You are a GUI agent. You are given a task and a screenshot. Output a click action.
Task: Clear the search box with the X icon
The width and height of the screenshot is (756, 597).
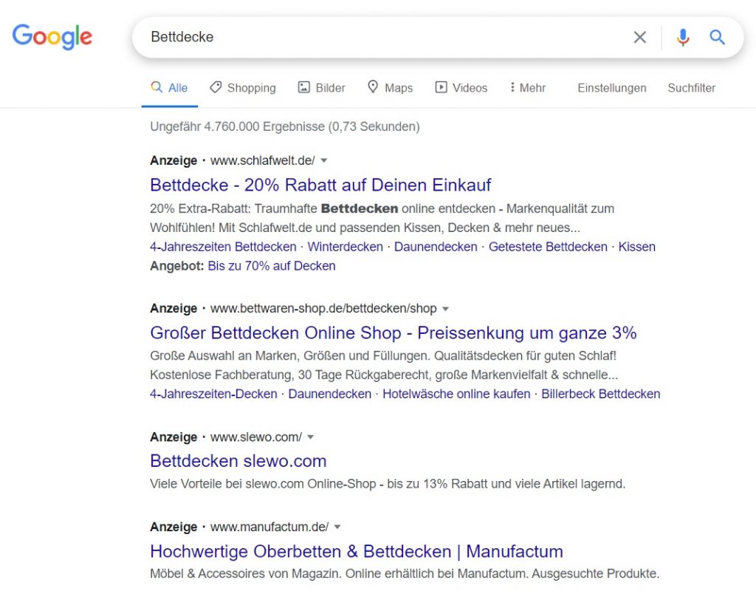[639, 37]
